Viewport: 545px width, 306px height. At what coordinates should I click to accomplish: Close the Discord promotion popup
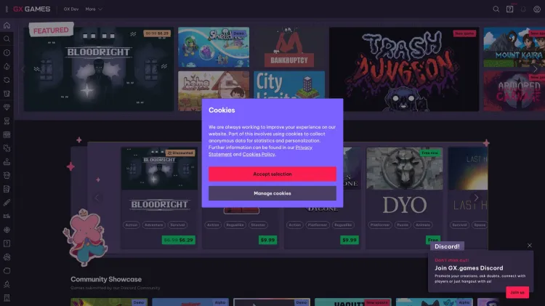[x=529, y=246]
